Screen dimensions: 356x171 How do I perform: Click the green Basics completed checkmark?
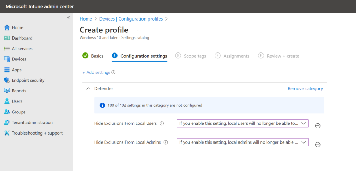coord(86,56)
